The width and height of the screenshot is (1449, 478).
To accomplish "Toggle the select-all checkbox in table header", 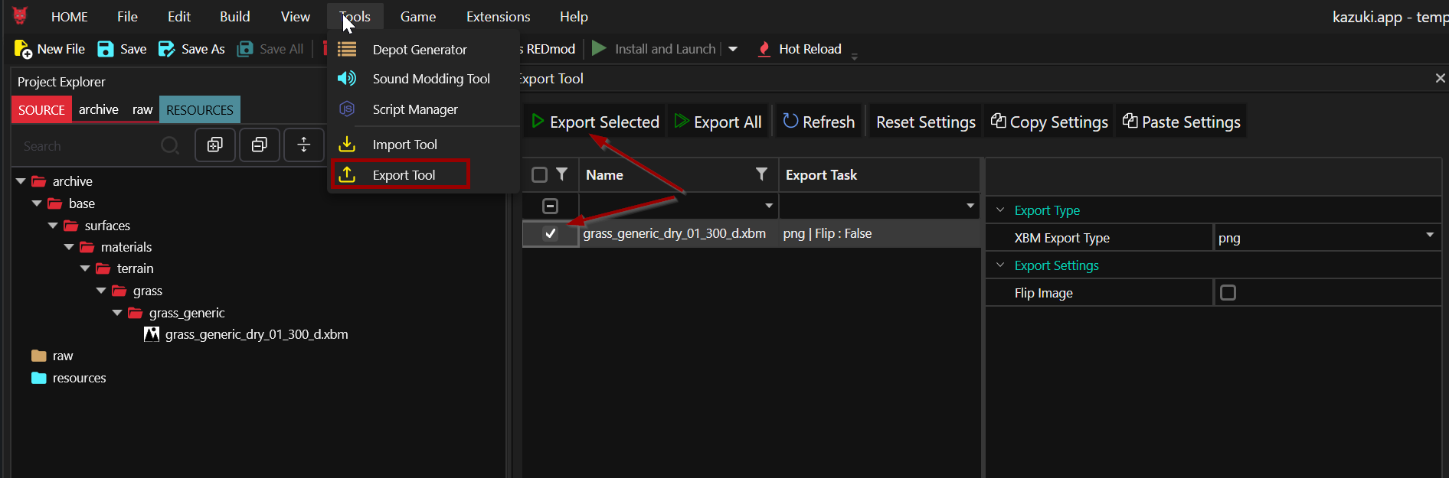I will click(539, 175).
